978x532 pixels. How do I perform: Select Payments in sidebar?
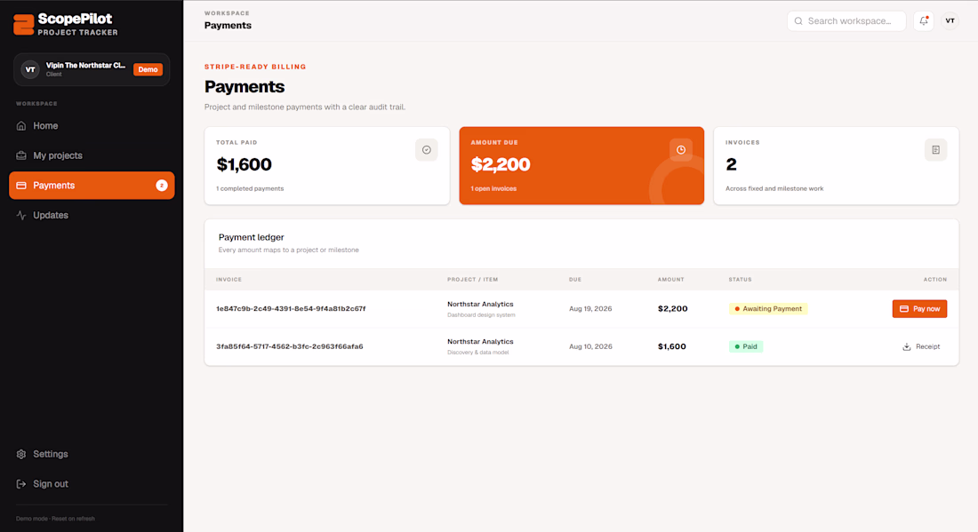click(x=92, y=186)
